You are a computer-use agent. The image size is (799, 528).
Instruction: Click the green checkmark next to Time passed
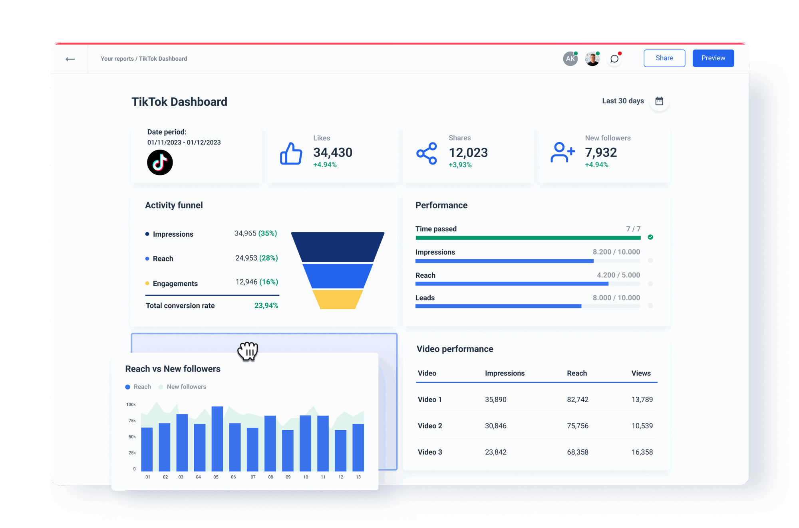point(650,237)
